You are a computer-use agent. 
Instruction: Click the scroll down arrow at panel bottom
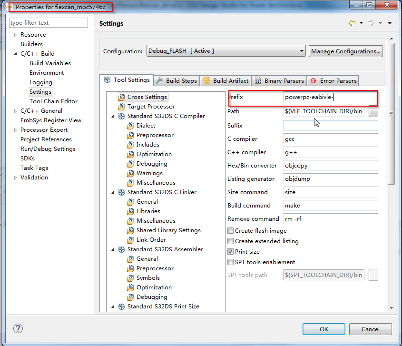pyautogui.click(x=392, y=308)
